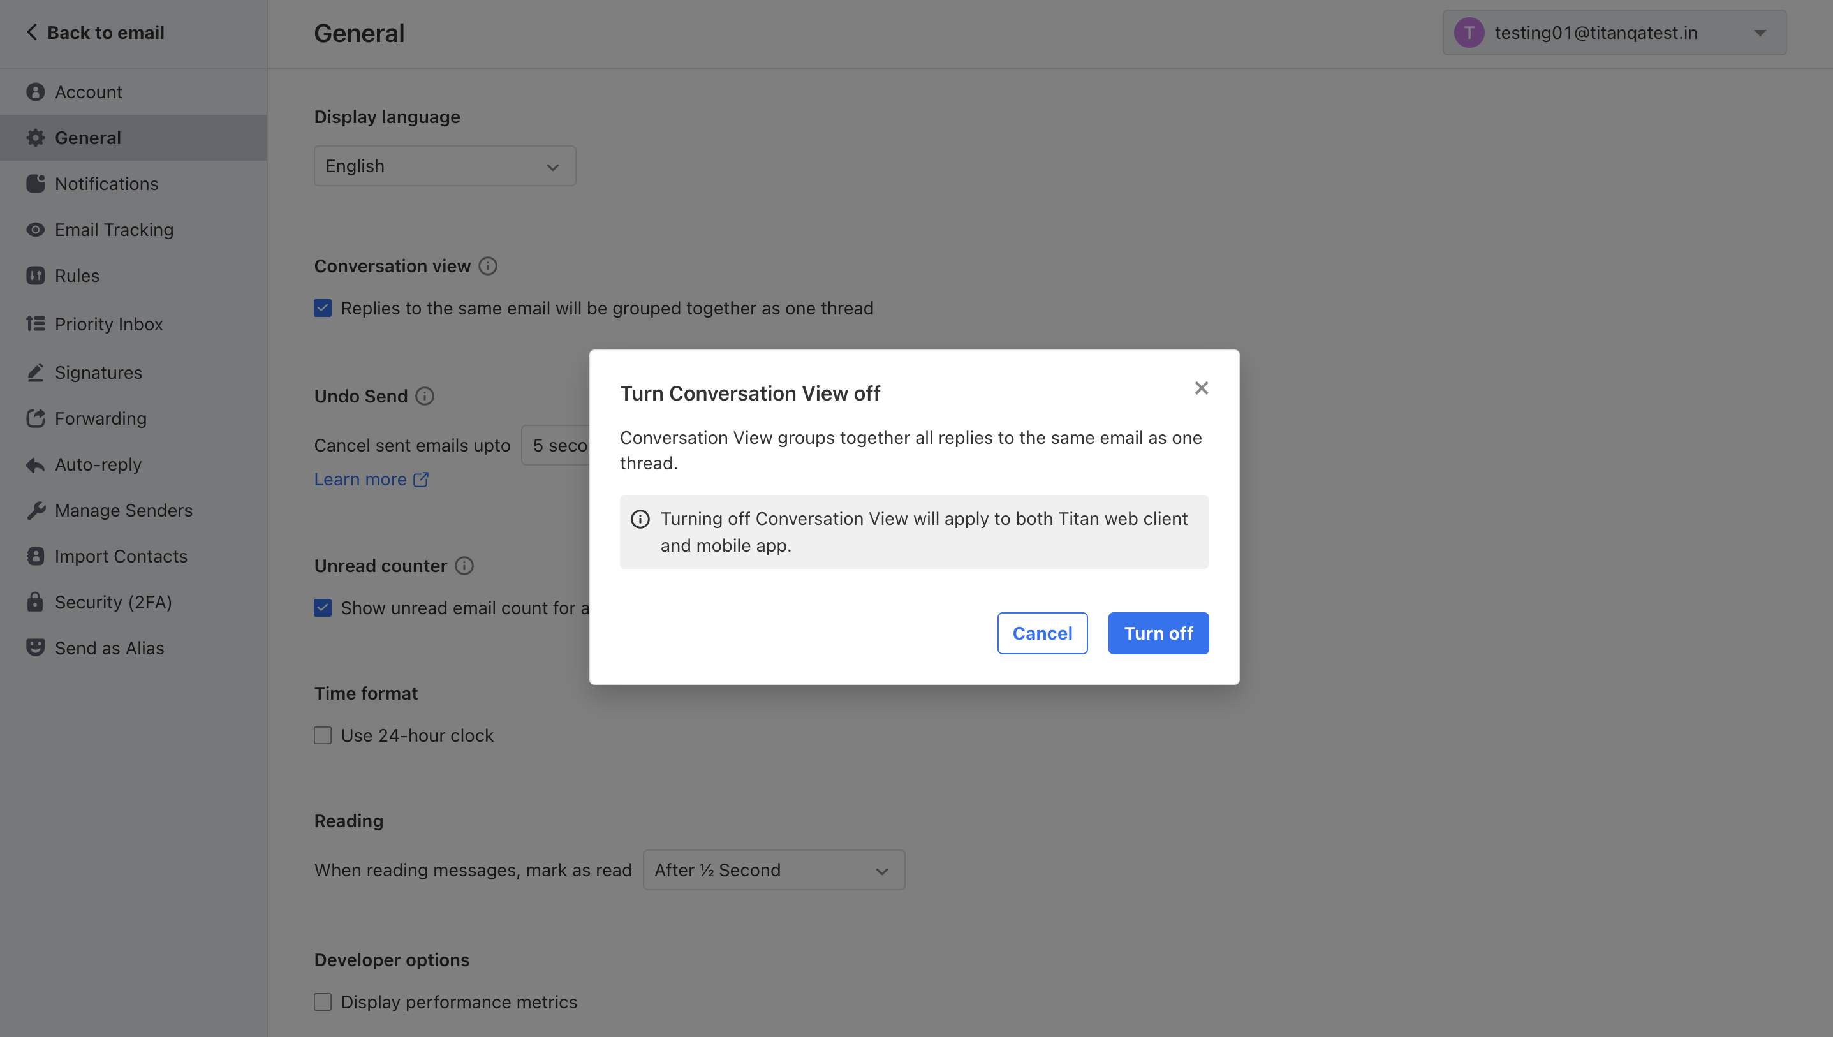The image size is (1833, 1037).
Task: Open Security (2FA) settings
Action: (134, 602)
